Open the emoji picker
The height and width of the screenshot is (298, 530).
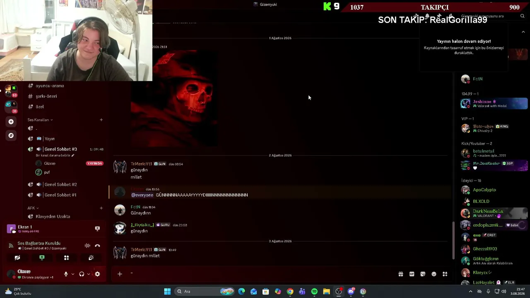click(x=434, y=274)
